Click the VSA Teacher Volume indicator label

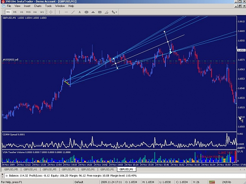click(37, 152)
